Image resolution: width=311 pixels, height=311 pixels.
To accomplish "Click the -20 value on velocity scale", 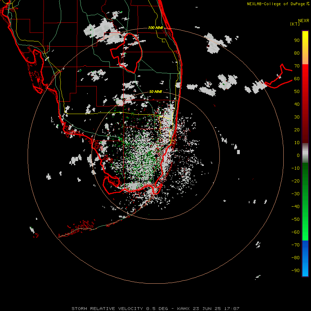I will pos(295,181).
